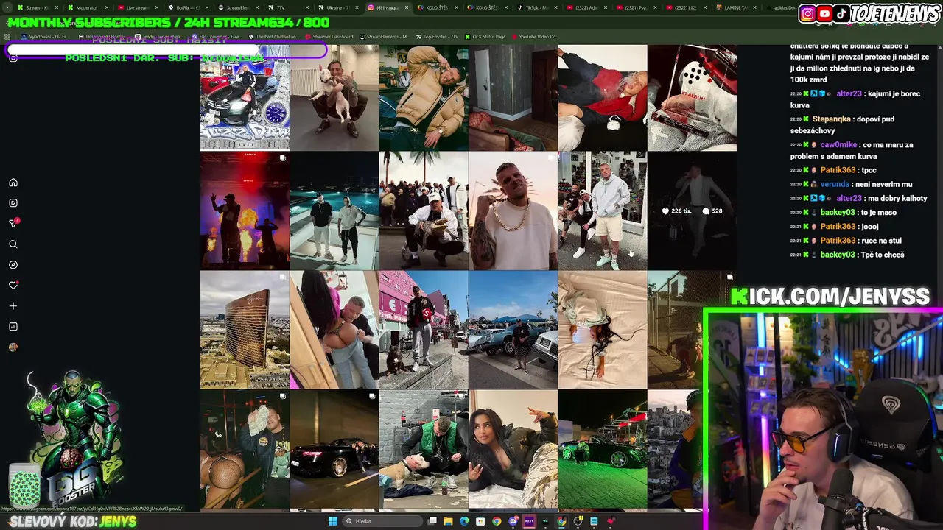Open the green-lit car night post
Screen dimensions: 943x530
coord(602,449)
